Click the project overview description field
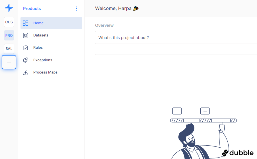The height and width of the screenshot is (159, 257). coord(176,38)
